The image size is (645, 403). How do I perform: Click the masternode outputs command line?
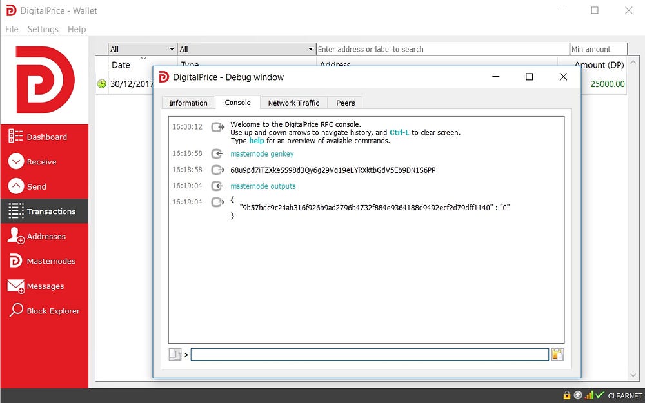click(x=263, y=186)
